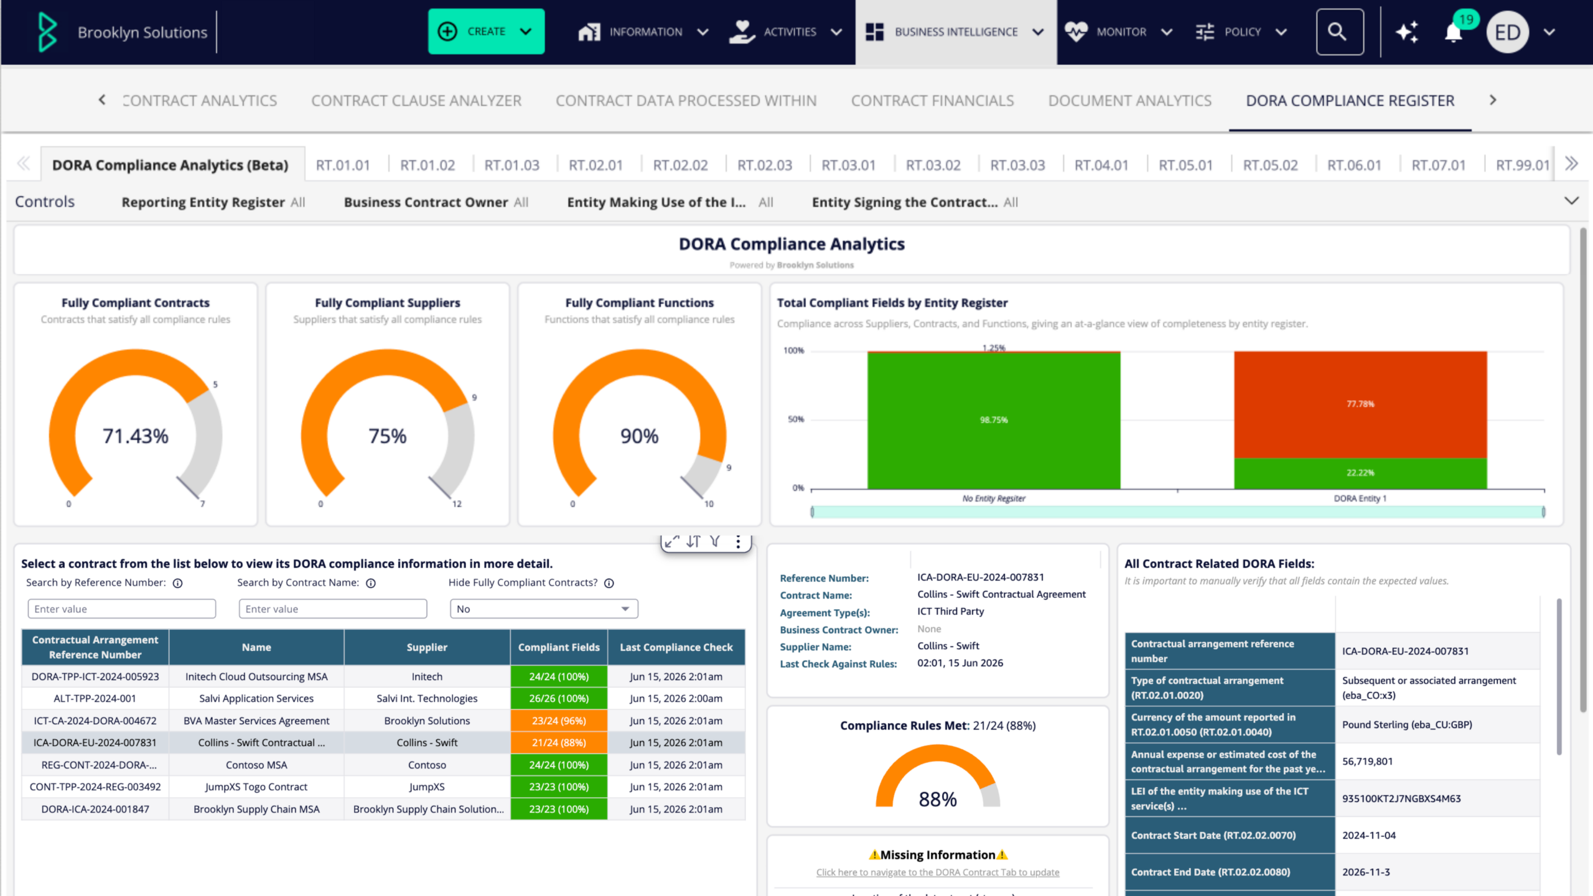Expand the Information menu chevron
This screenshot has height=896, width=1593.
(x=703, y=32)
